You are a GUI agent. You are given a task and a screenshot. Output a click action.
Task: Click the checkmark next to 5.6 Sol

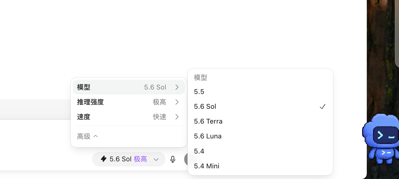point(323,106)
